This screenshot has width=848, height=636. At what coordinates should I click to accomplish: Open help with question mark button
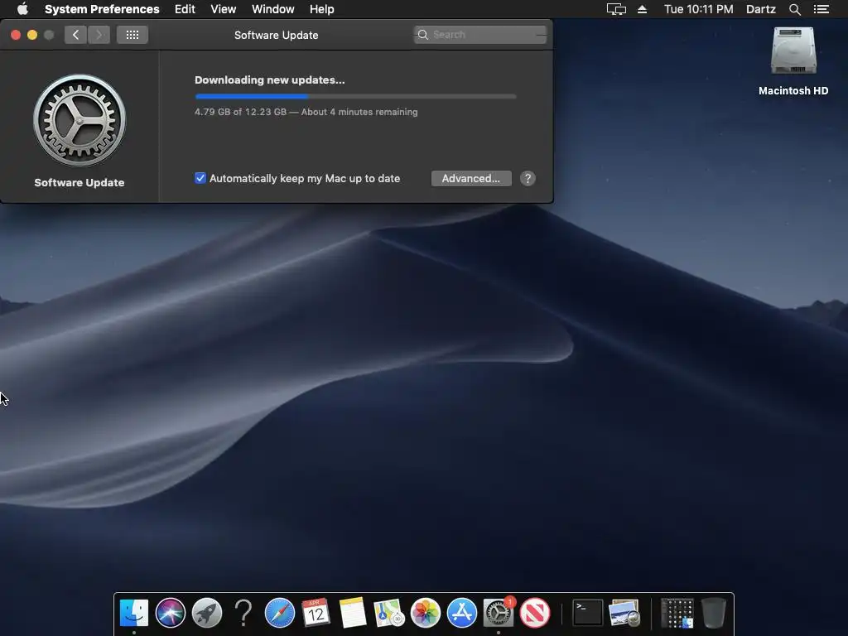point(528,179)
